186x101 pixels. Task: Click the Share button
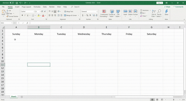[x=167, y=7]
